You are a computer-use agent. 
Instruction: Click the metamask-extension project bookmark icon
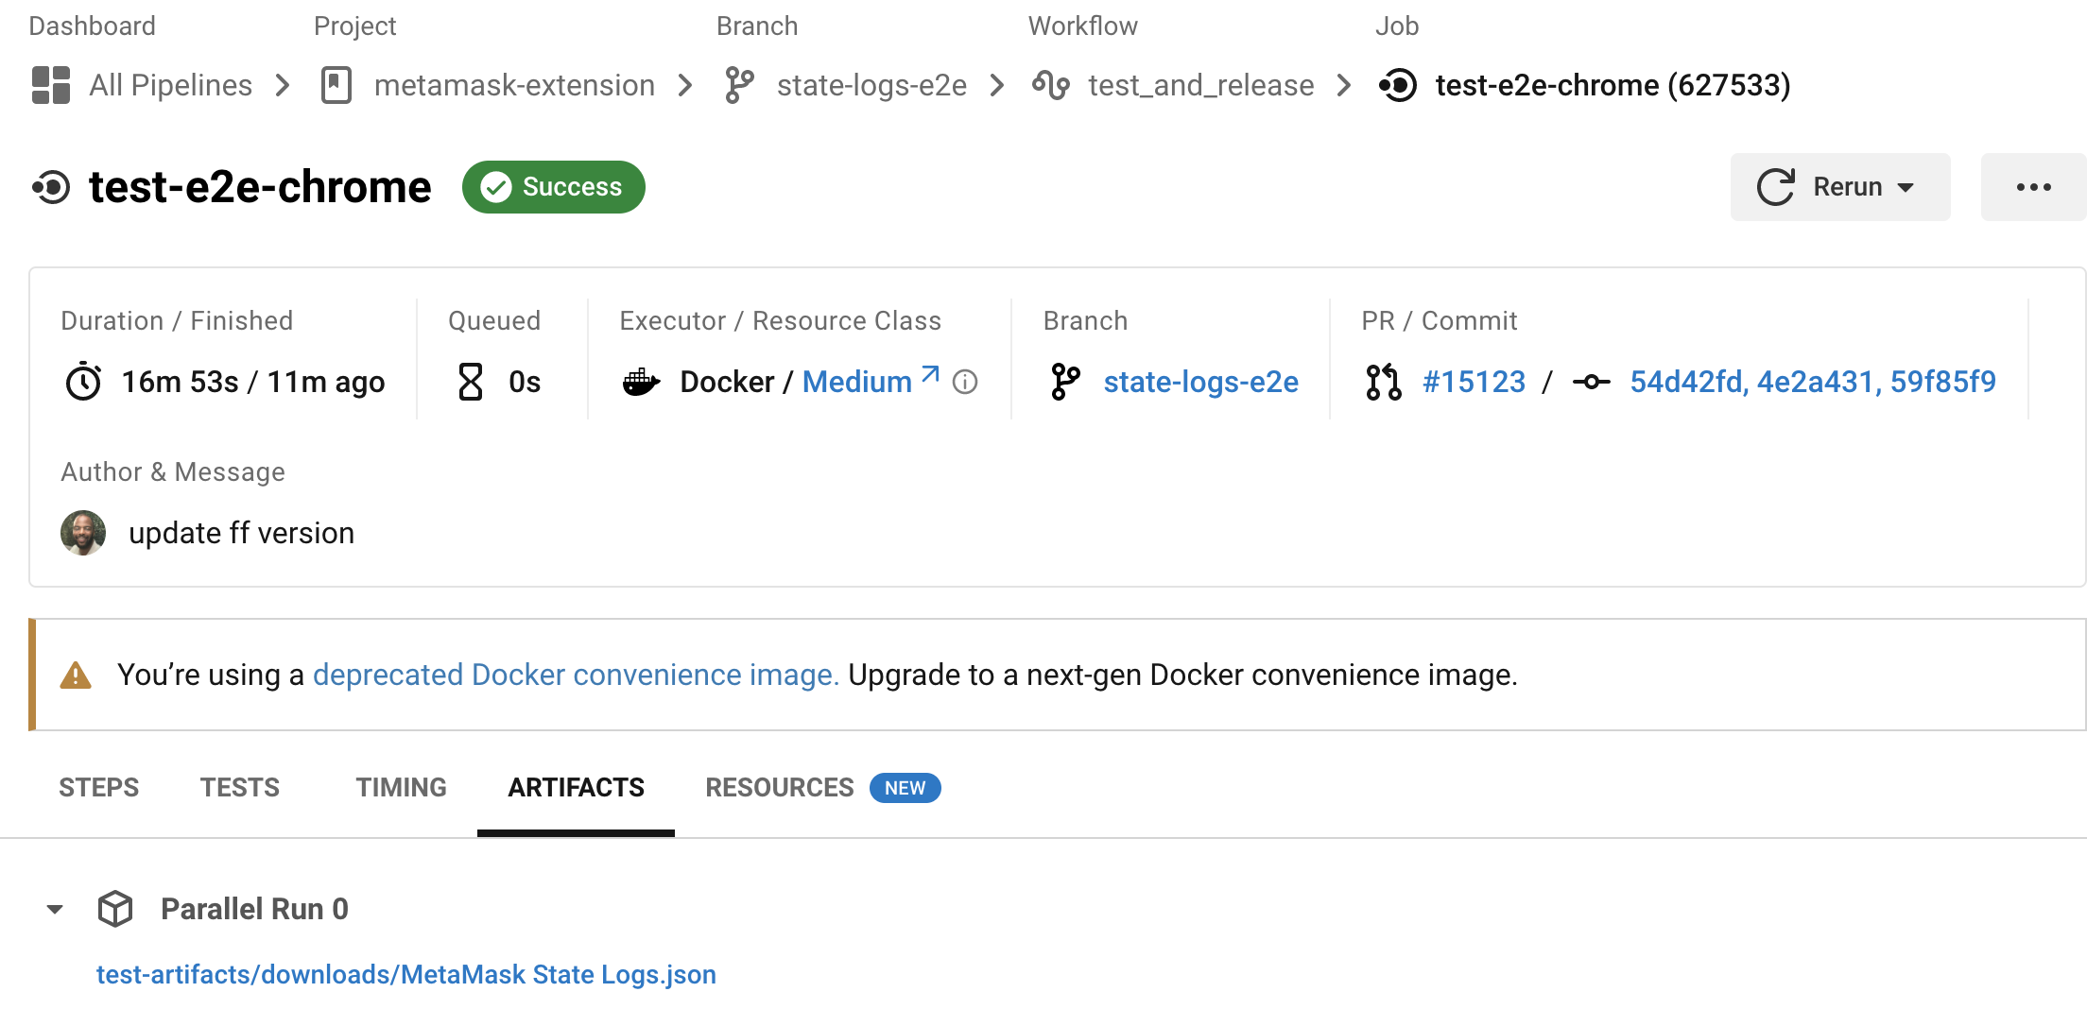pyautogui.click(x=336, y=85)
